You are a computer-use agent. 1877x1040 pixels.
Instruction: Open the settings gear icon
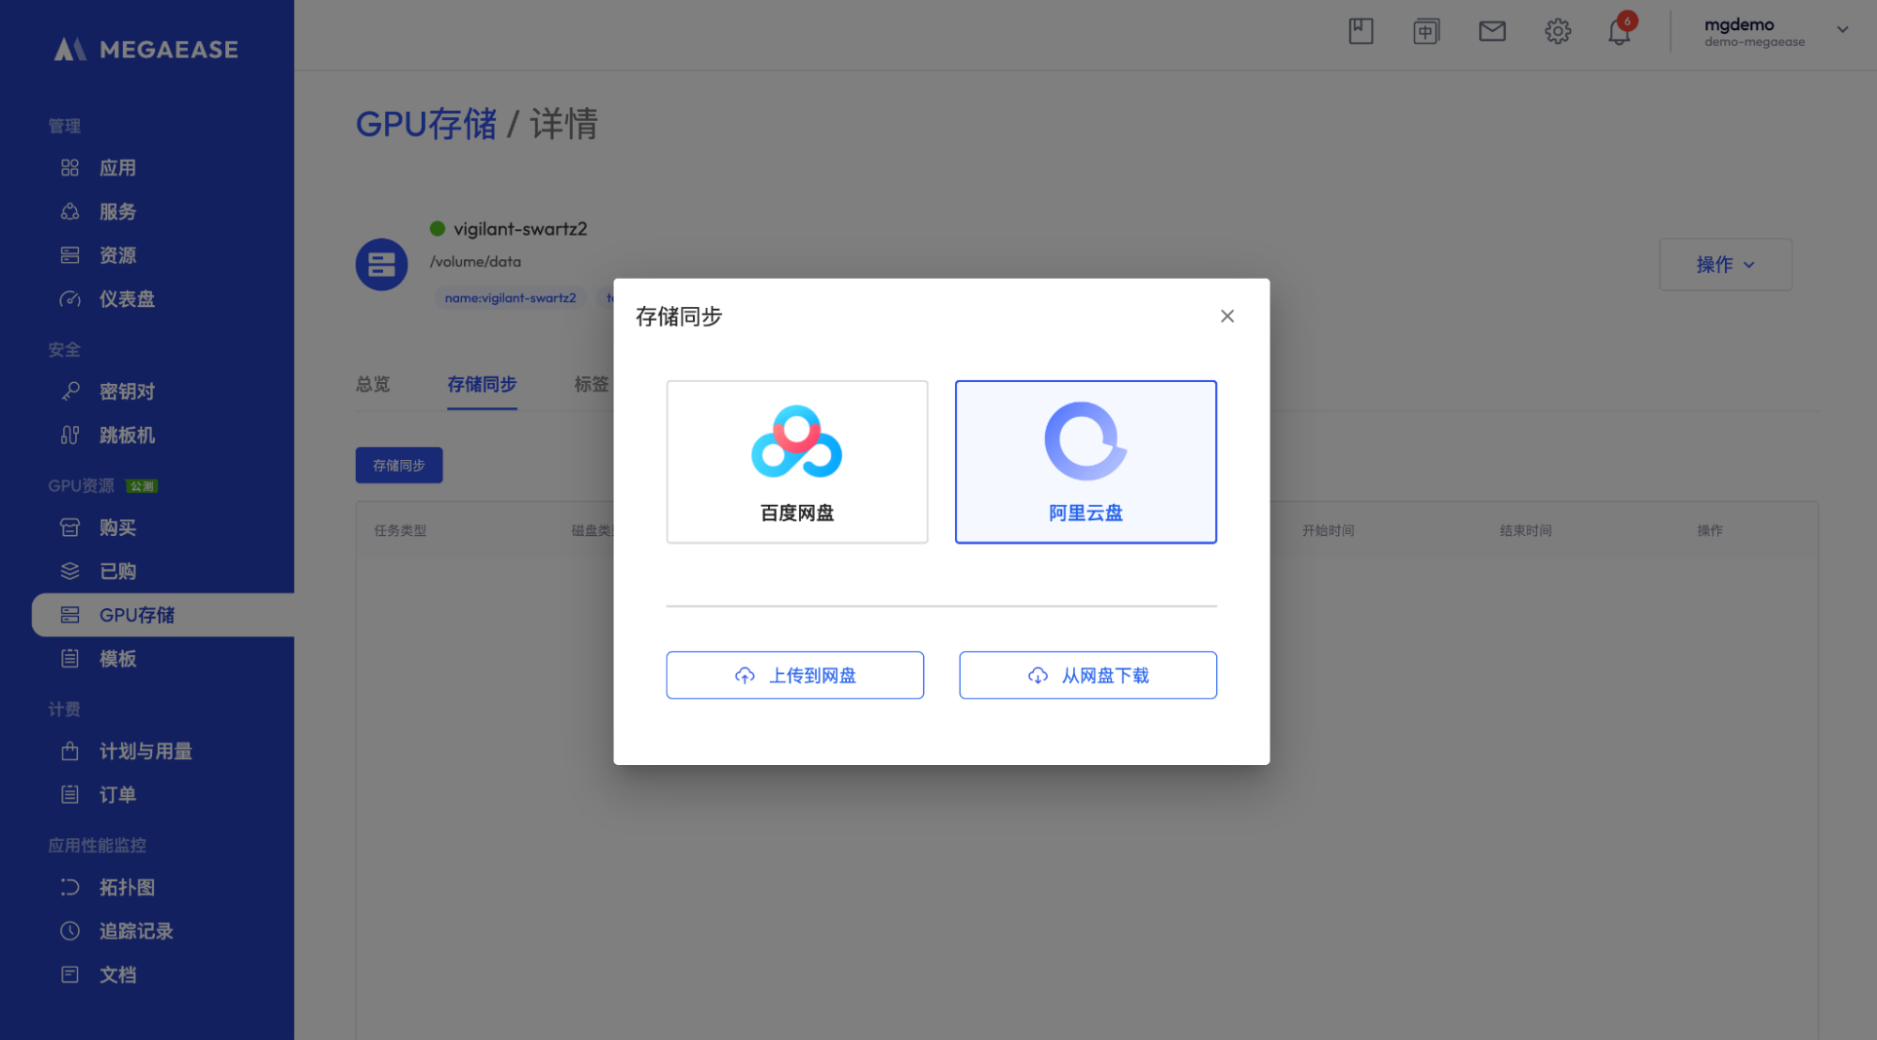click(1558, 31)
